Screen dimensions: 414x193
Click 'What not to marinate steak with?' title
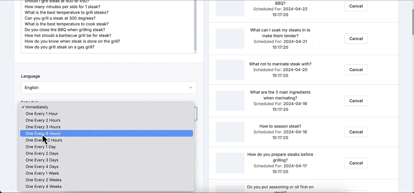tap(280, 64)
